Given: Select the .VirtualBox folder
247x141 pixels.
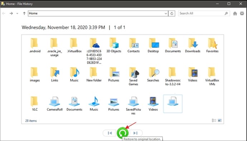Looking at the screenshot, I should pos(74,45).
